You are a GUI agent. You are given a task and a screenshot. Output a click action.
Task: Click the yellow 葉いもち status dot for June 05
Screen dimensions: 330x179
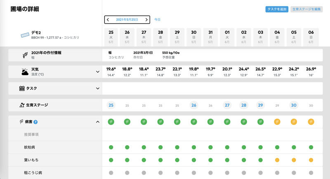294,160
